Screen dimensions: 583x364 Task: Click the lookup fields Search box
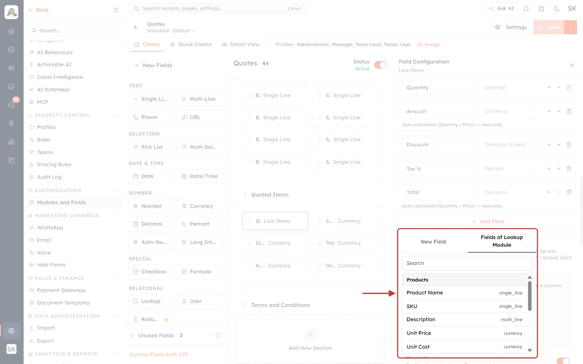click(x=467, y=263)
